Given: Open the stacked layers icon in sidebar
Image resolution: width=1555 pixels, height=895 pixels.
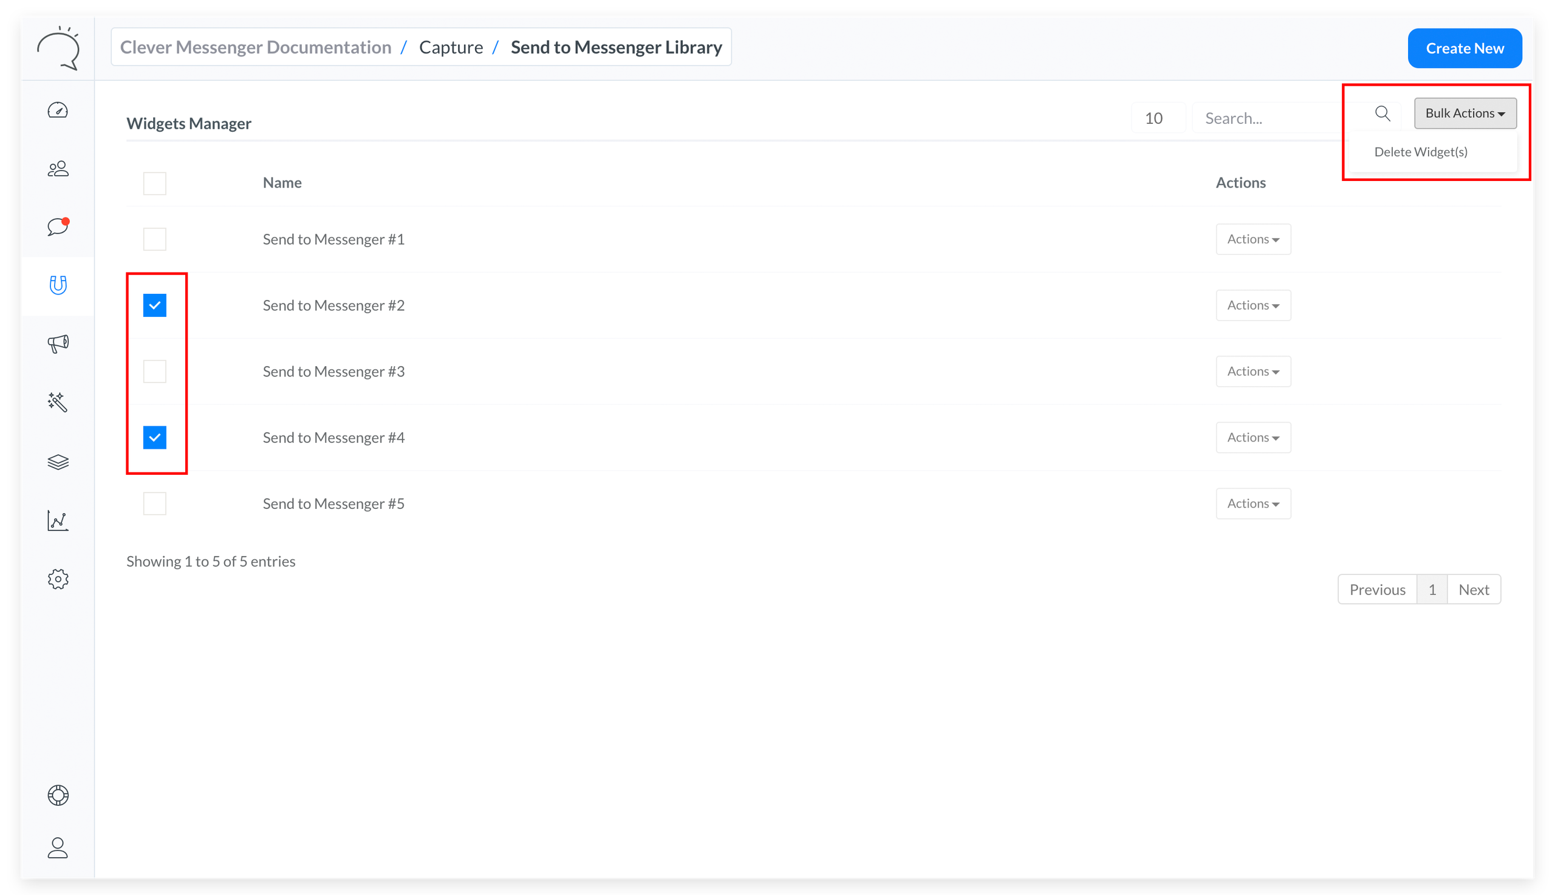Looking at the screenshot, I should coord(58,461).
